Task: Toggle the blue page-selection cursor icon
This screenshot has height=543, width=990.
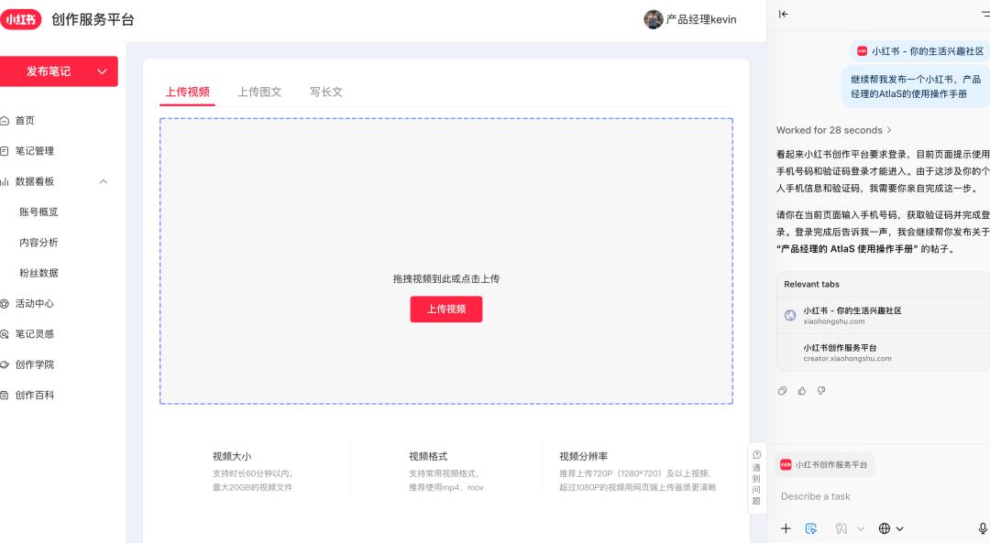Action: tap(810, 528)
